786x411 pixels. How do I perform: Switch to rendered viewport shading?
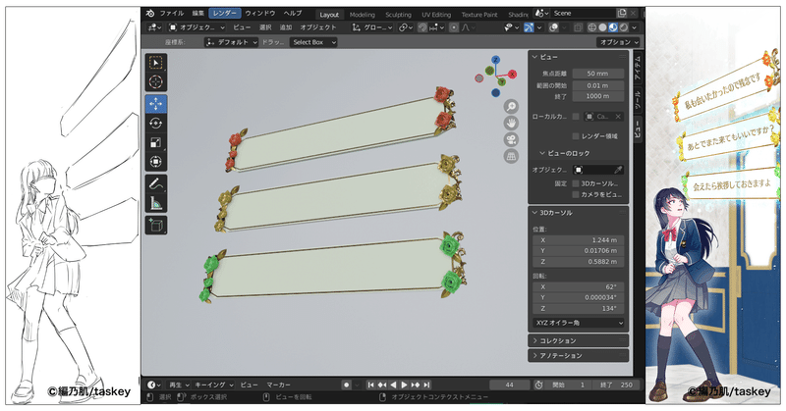pyautogui.click(x=624, y=27)
